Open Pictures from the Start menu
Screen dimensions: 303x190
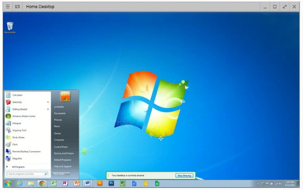58,120
